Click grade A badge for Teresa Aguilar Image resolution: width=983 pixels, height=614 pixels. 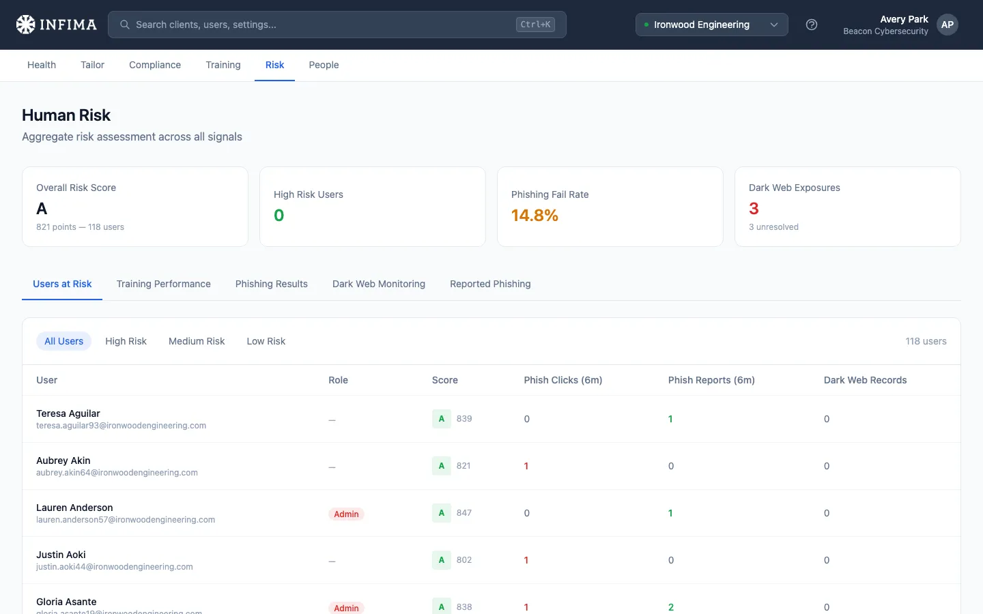tap(442, 419)
